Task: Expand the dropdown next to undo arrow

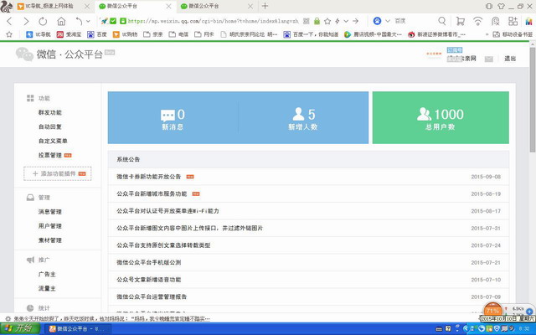Action: click(x=88, y=21)
